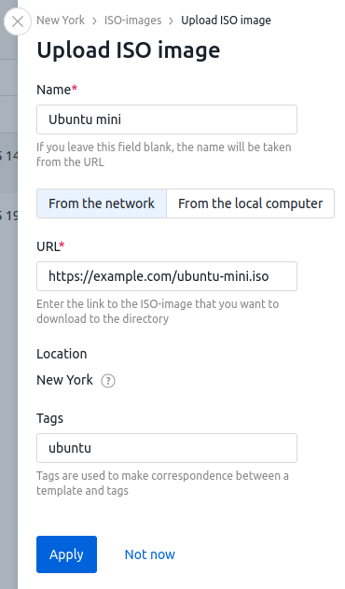Click the Location help question mark icon
The image size is (345, 589).
108,381
